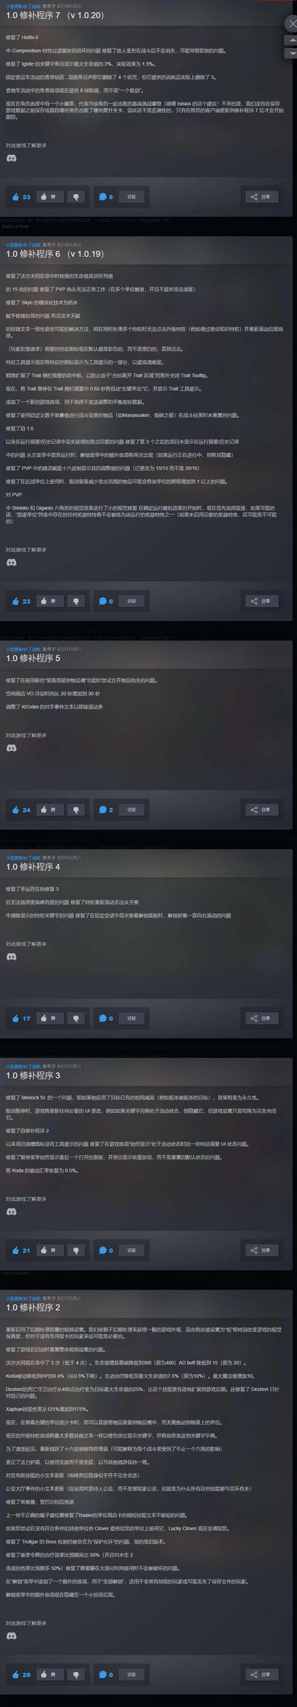Click the Discord icon under patch 3 post

(11, 1212)
